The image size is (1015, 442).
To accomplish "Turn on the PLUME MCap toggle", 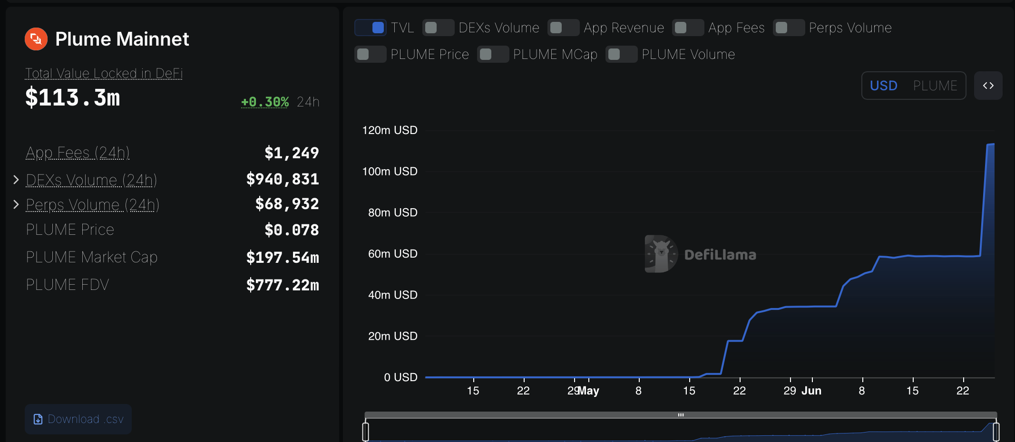I will click(x=493, y=54).
